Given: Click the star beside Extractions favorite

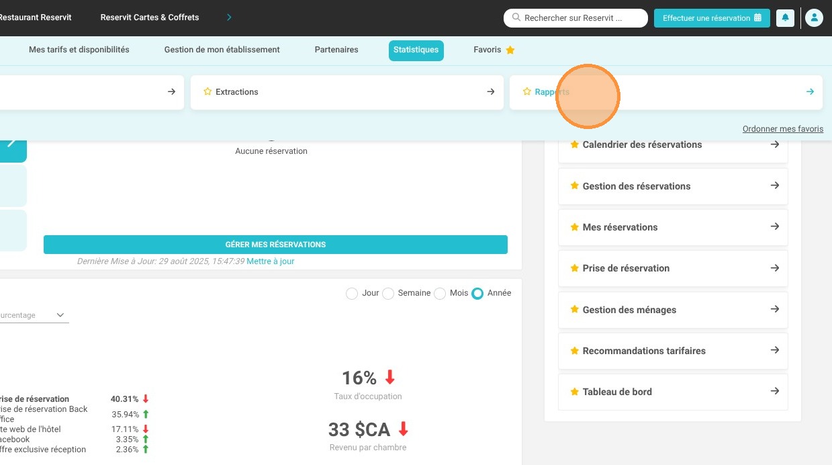Looking at the screenshot, I should tap(207, 91).
